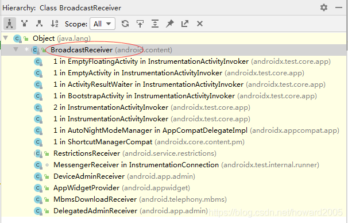
Task: Switch to Supertypes Hierarchy view
Action: click(25, 24)
